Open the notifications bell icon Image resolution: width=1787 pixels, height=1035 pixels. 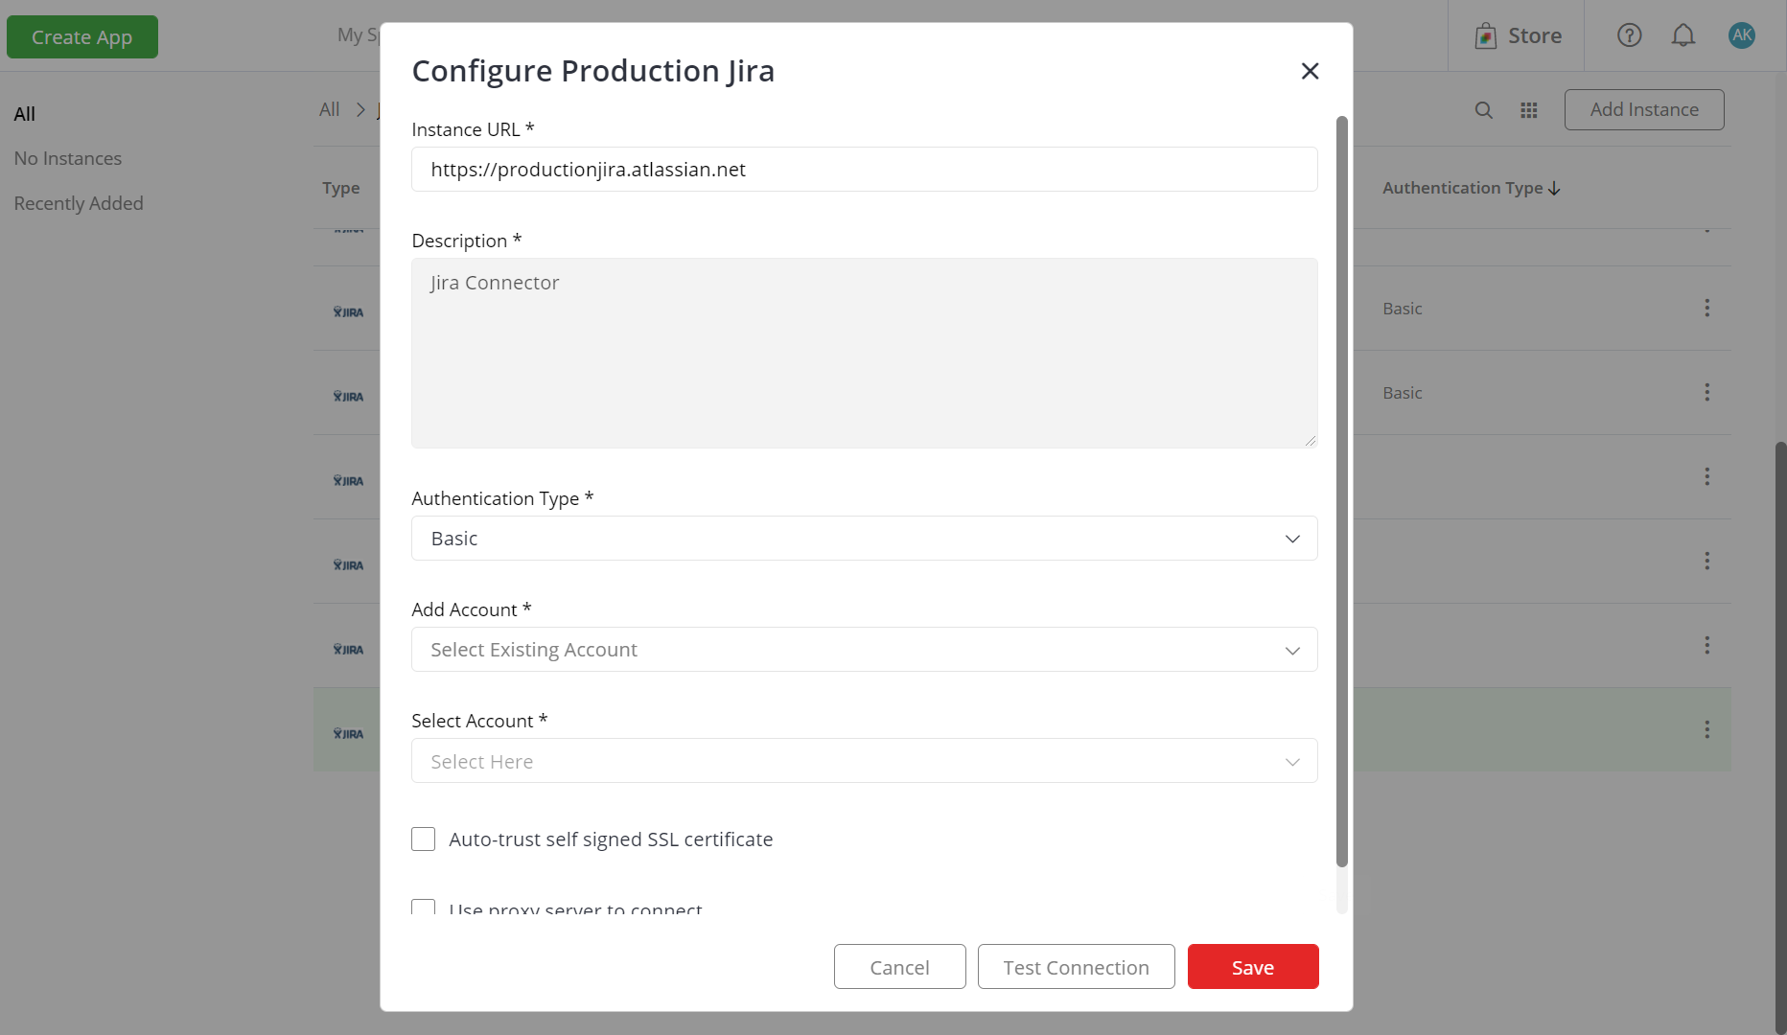coord(1683,35)
